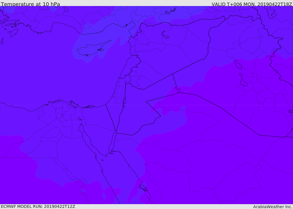The height and width of the screenshot is (209, 293).
Task: Click the ECMWF MODEL RUN label
Action: click(x=38, y=206)
